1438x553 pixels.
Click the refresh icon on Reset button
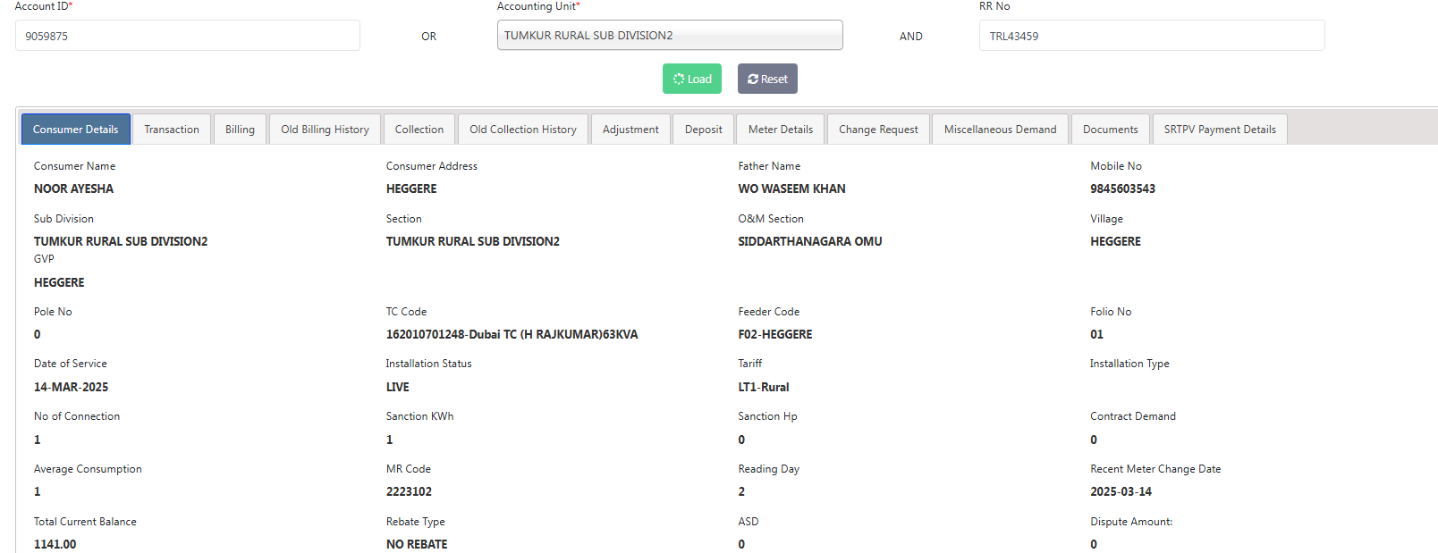753,80
